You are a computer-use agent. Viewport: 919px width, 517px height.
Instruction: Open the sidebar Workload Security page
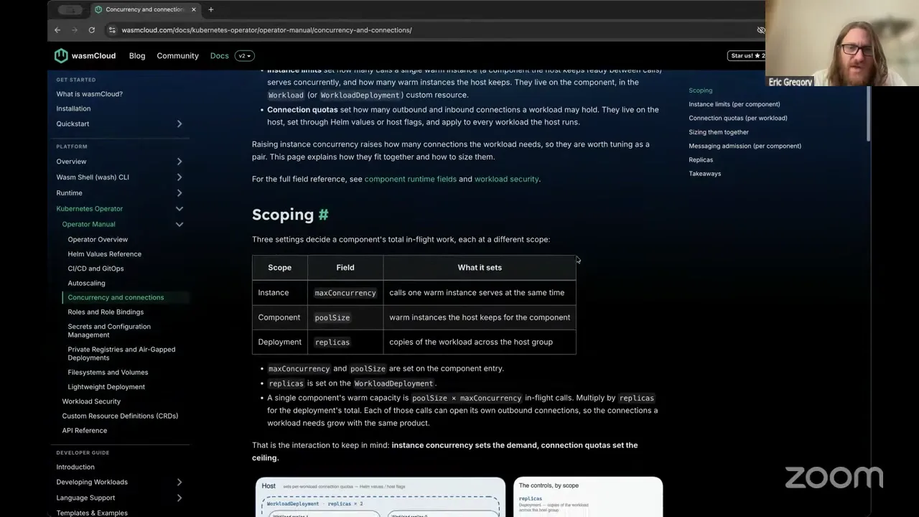click(x=91, y=401)
